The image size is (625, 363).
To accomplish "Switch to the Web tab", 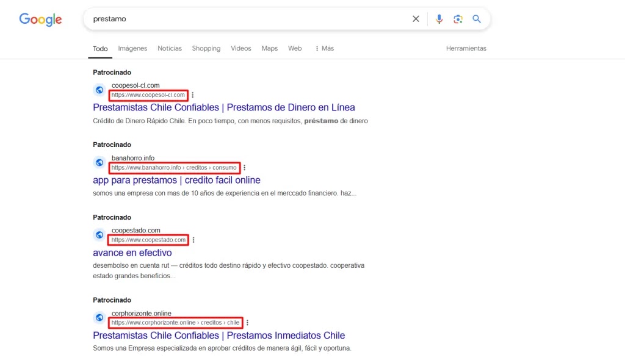I will pos(295,48).
